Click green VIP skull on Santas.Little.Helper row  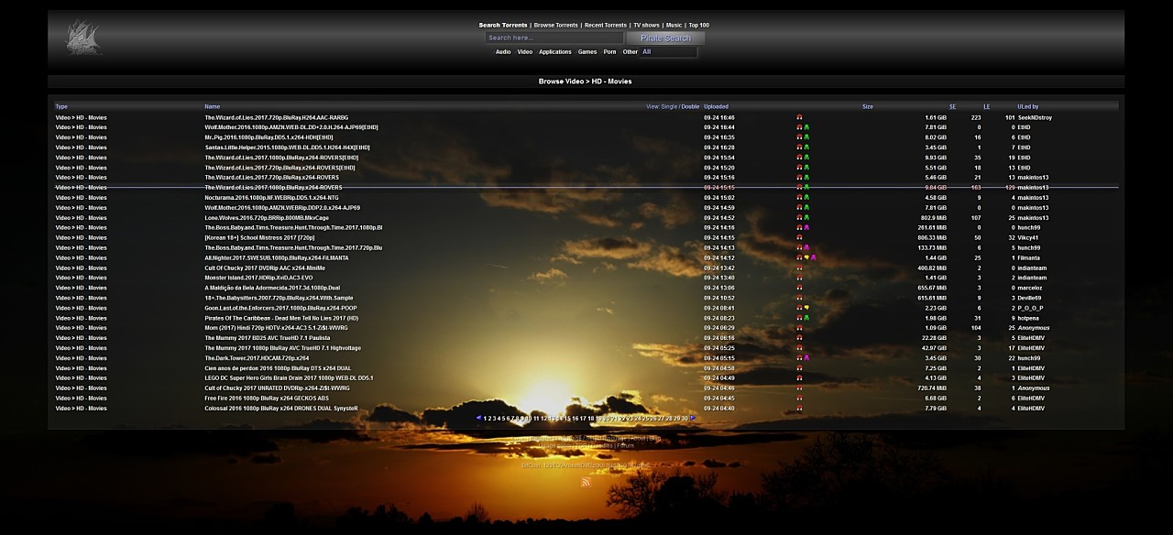pyautogui.click(x=806, y=147)
